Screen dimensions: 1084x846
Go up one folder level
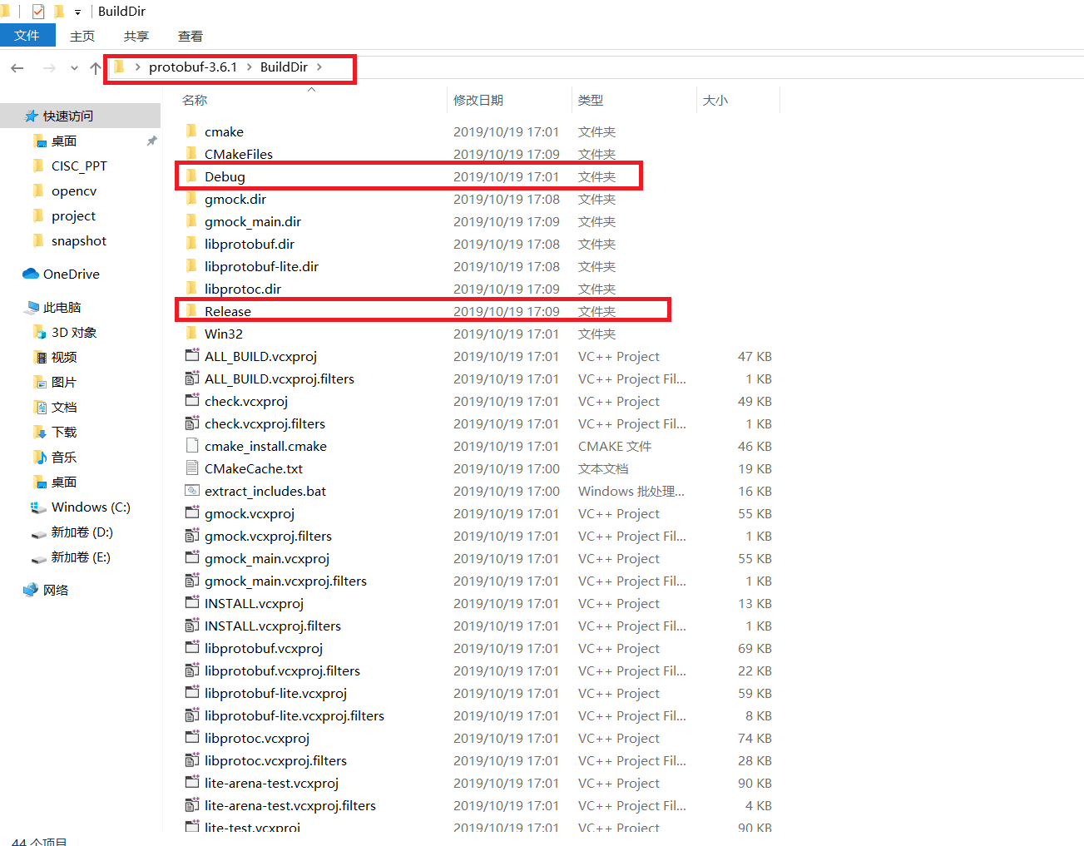coord(96,68)
